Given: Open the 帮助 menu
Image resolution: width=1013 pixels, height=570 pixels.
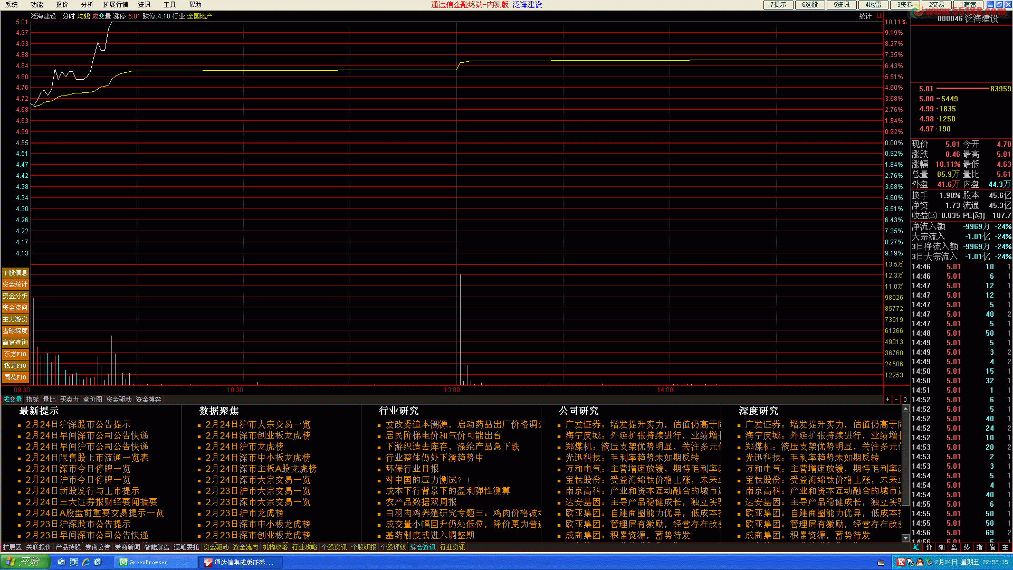Looking at the screenshot, I should tap(195, 5).
